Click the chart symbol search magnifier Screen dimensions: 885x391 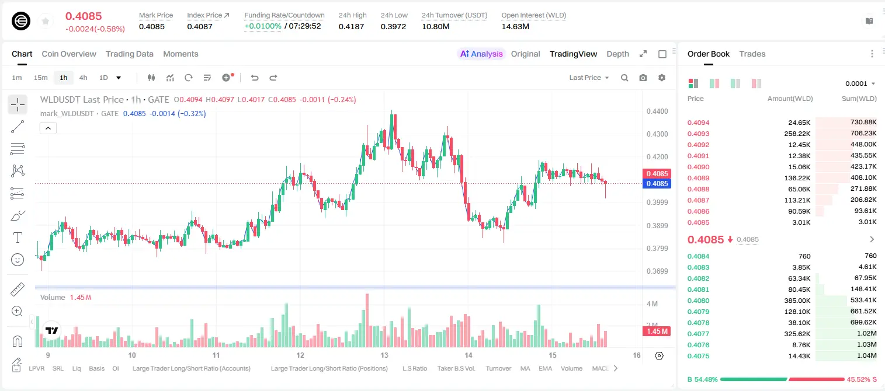click(624, 78)
